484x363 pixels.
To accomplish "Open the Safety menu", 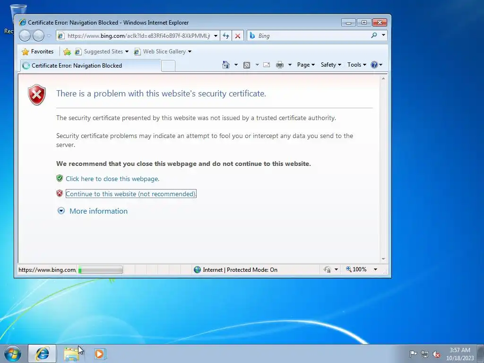I will coord(331,65).
